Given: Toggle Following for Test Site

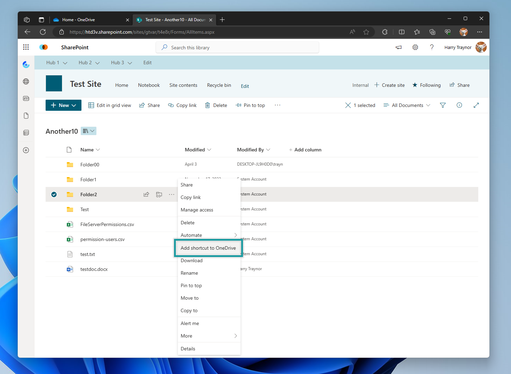Looking at the screenshot, I should coord(426,85).
